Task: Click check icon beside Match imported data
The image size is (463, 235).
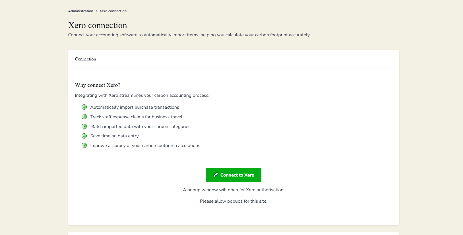Action: (84, 126)
